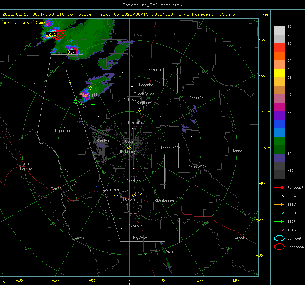
Task: Click the yellow diamond marker below RedDeer
Action: pyautogui.click(x=139, y=110)
